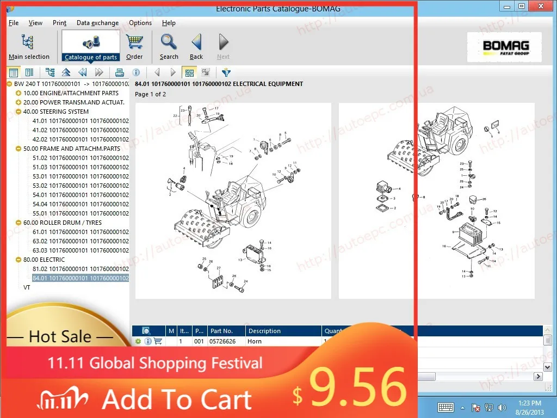Toggle the thumbnail grid view icon
The image size is (557, 418).
tap(189, 72)
